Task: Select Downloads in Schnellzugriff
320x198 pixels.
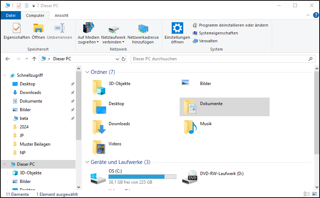Action: [x=30, y=93]
